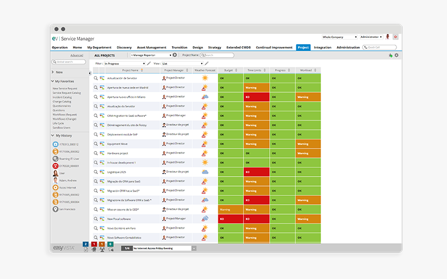
Task: Sort by Budget column arrows
Action: click(236, 70)
